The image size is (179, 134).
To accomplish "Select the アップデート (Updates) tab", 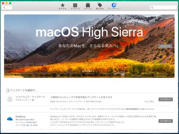I will 113,6.
